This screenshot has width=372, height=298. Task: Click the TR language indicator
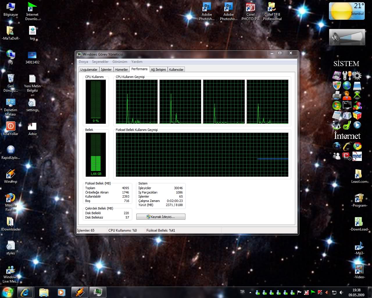pyautogui.click(x=242, y=292)
